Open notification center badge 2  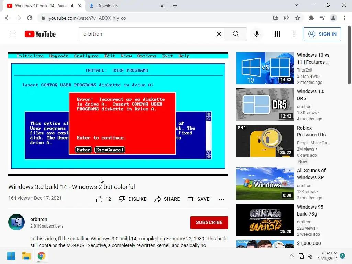click(342, 256)
